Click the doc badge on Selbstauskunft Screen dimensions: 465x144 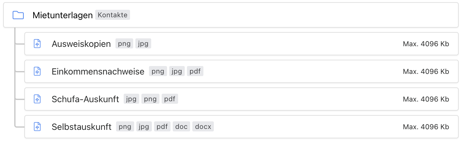[182, 127]
